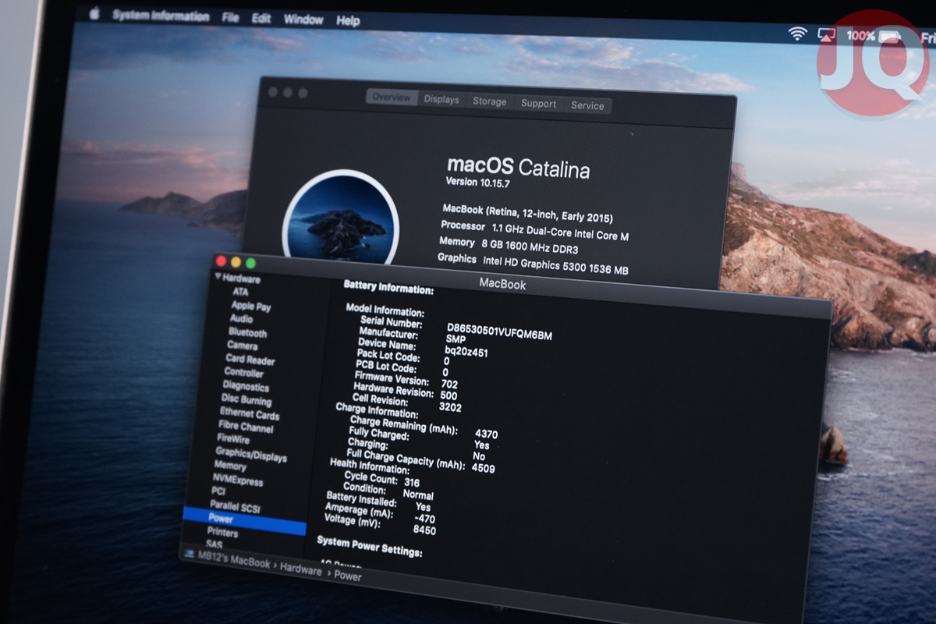The image size is (936, 624).
Task: Open the System Information app menu
Action: (x=161, y=16)
